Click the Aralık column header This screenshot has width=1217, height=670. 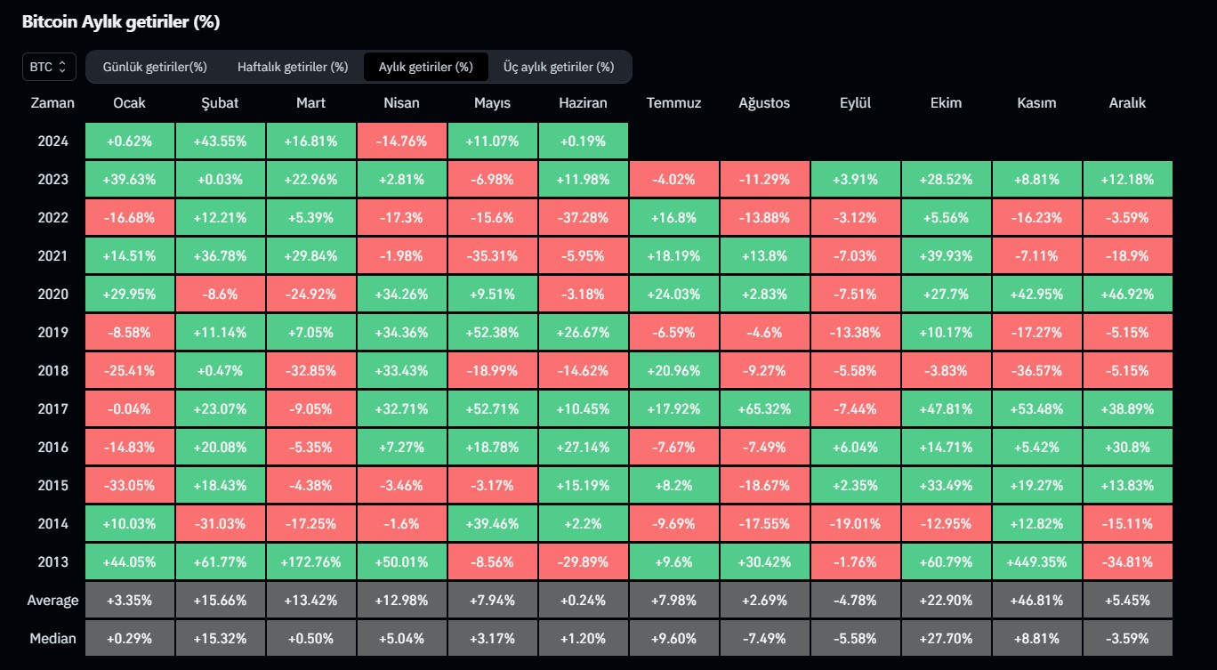click(1127, 103)
